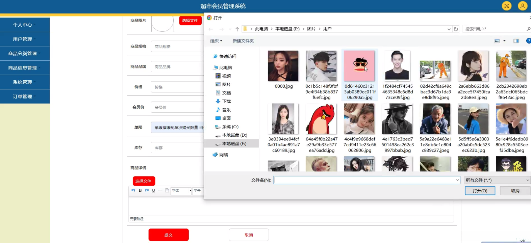Toggle the preview pane in the file dialog

tap(516, 41)
